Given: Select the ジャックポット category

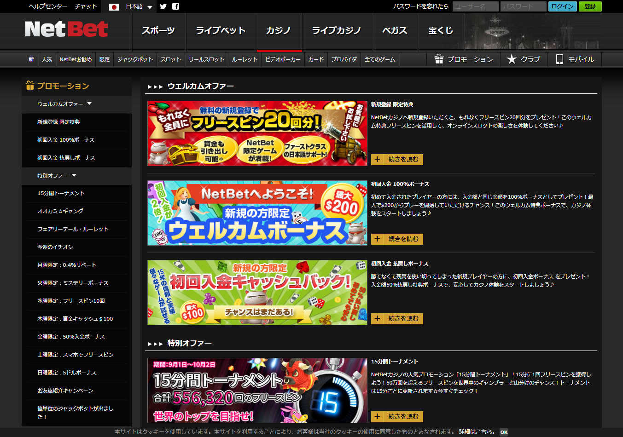Looking at the screenshot, I should point(135,59).
